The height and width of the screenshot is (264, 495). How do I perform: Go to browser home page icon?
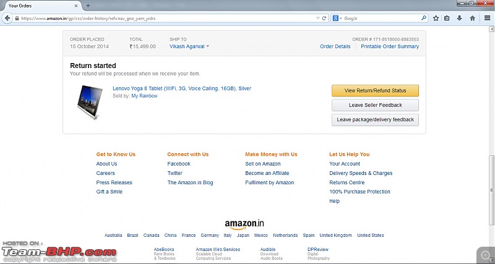[473, 19]
